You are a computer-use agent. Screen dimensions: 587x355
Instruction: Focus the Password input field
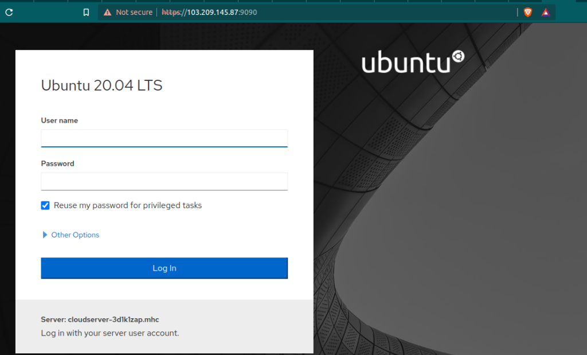coord(165,182)
